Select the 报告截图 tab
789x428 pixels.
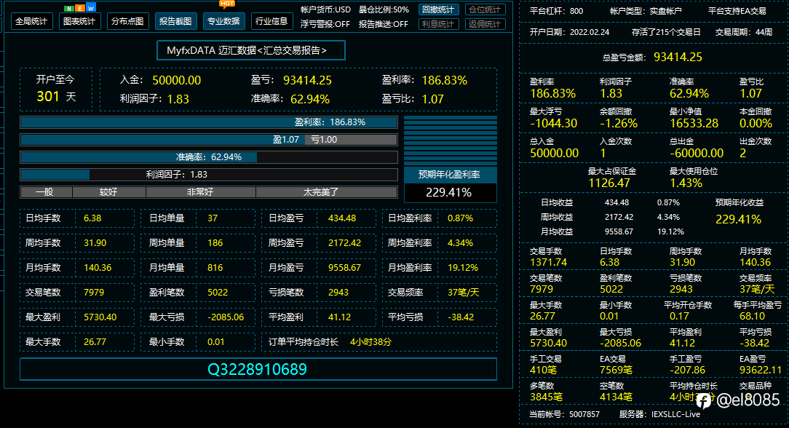click(x=175, y=21)
